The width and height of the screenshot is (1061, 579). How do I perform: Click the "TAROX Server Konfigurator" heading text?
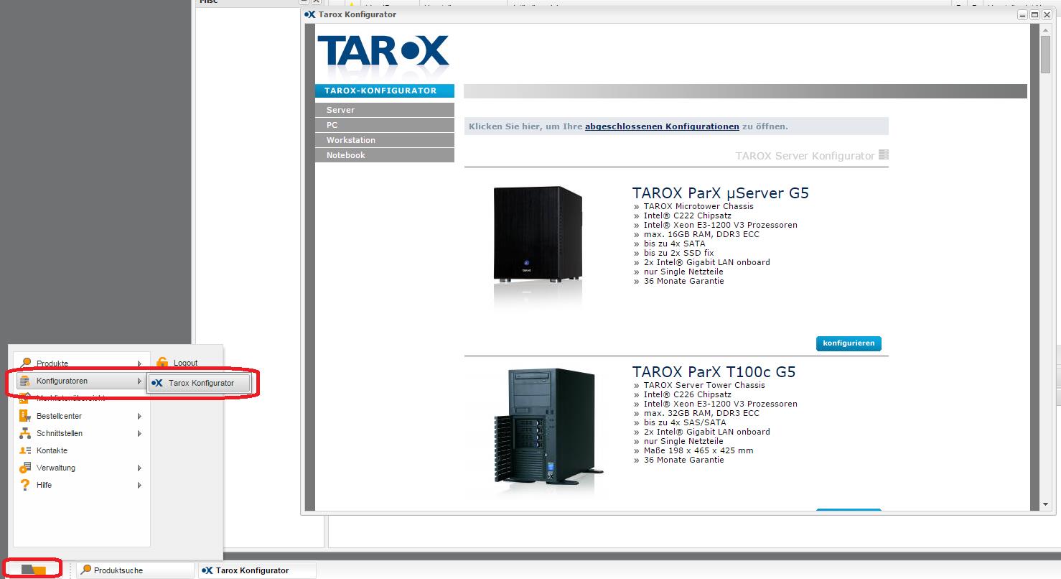click(x=805, y=156)
